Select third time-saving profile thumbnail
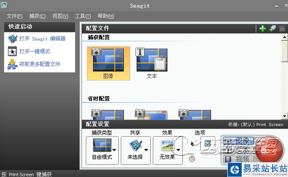Image resolution: width=288 pixels, height=177 pixels. click(x=195, y=114)
